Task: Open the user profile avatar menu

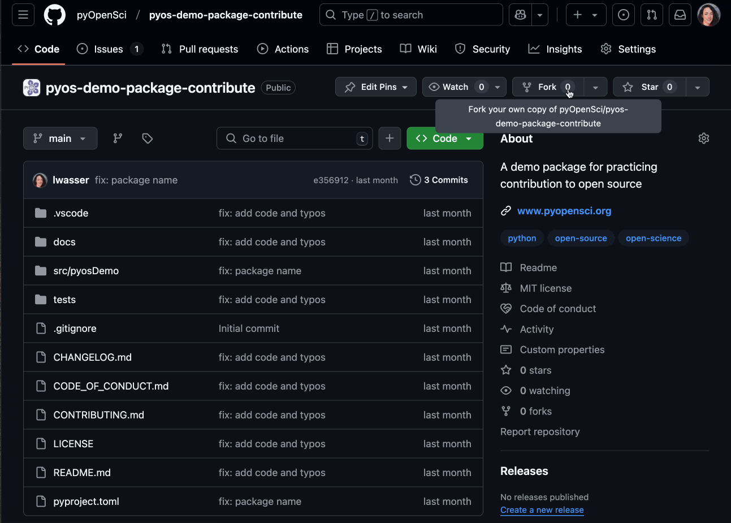Action: coord(708,15)
